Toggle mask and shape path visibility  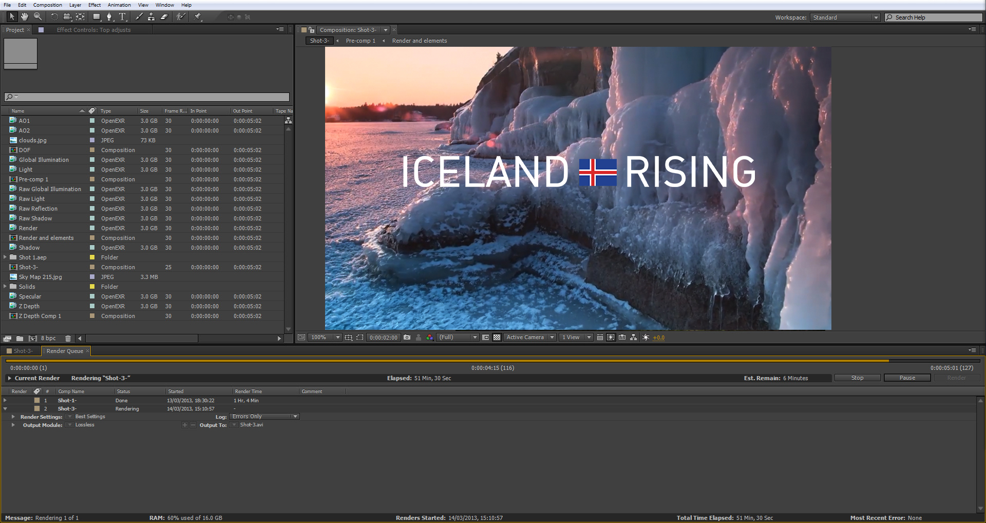click(360, 338)
